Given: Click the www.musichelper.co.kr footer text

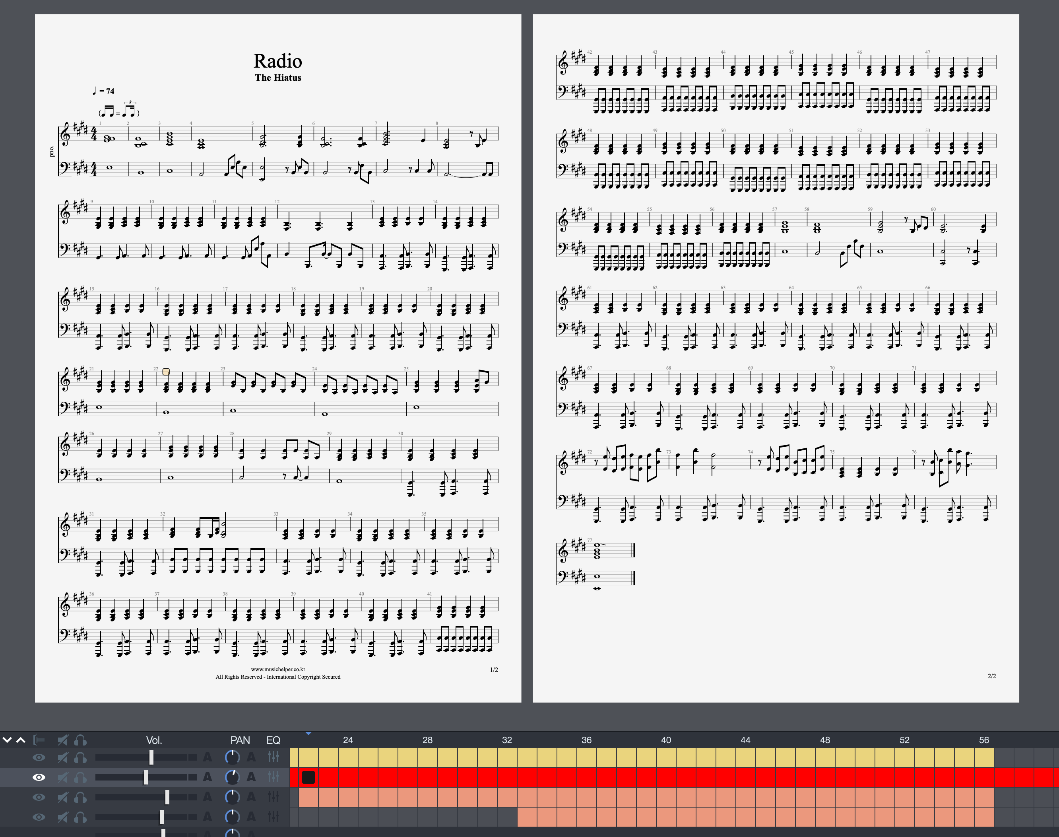Looking at the screenshot, I should coord(278,669).
